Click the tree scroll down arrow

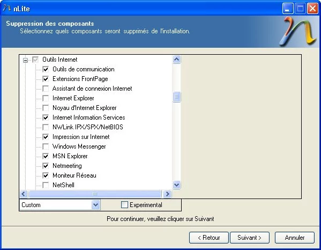[x=176, y=185]
